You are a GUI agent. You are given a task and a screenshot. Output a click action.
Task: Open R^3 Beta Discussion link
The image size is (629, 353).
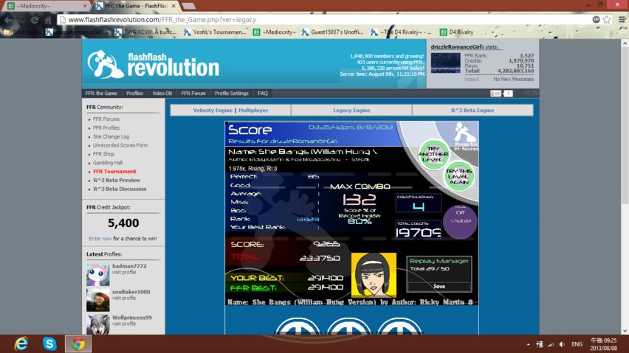click(120, 189)
